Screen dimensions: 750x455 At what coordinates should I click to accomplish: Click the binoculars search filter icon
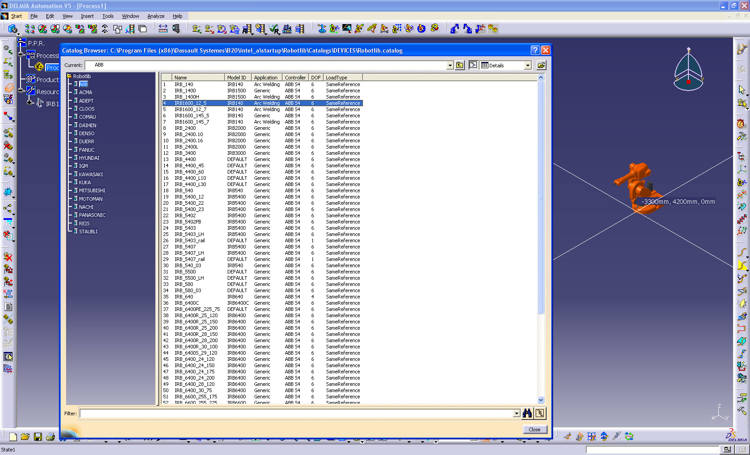tap(527, 413)
